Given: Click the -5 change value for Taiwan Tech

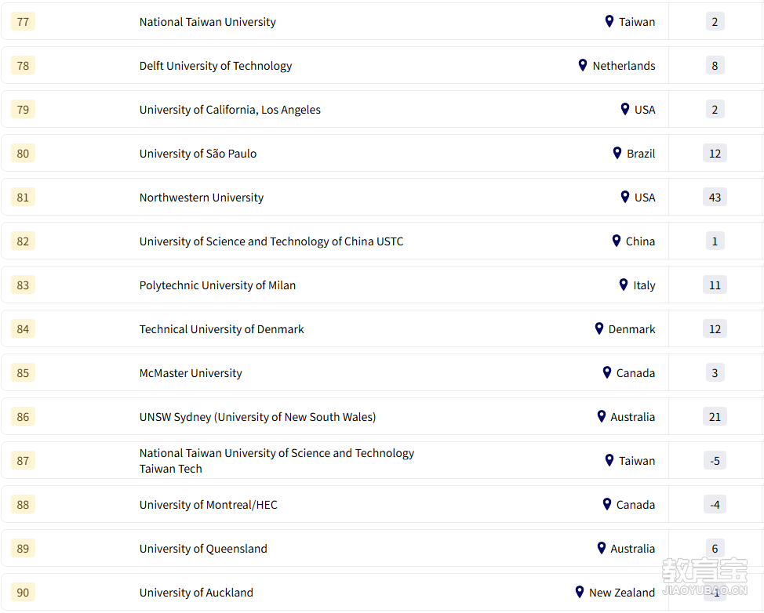Looking at the screenshot, I should click(x=715, y=461).
